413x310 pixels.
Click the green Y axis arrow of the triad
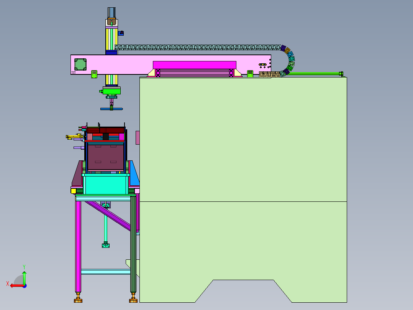tap(24, 277)
